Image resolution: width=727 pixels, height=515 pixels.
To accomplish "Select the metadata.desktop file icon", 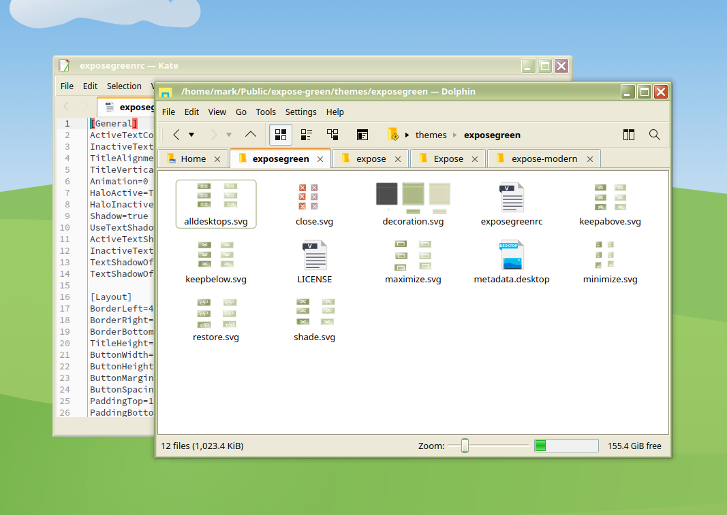I will pyautogui.click(x=512, y=254).
